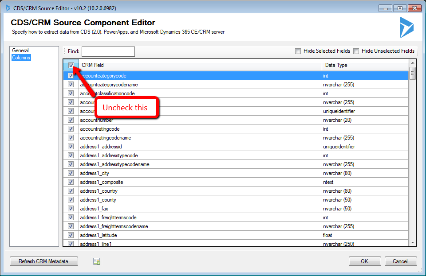Sort by the Data Type column header
Screen dimensions: 426x276
pos(365,65)
